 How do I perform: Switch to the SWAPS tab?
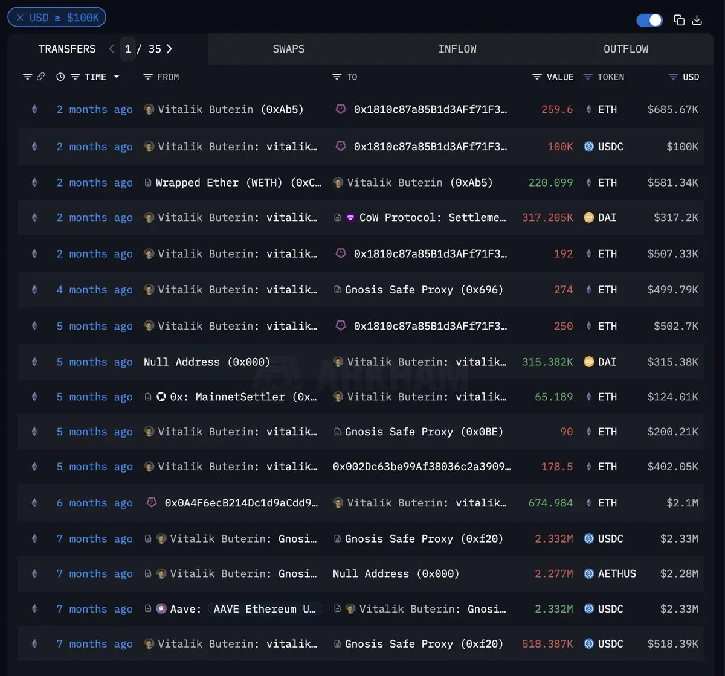coord(289,49)
